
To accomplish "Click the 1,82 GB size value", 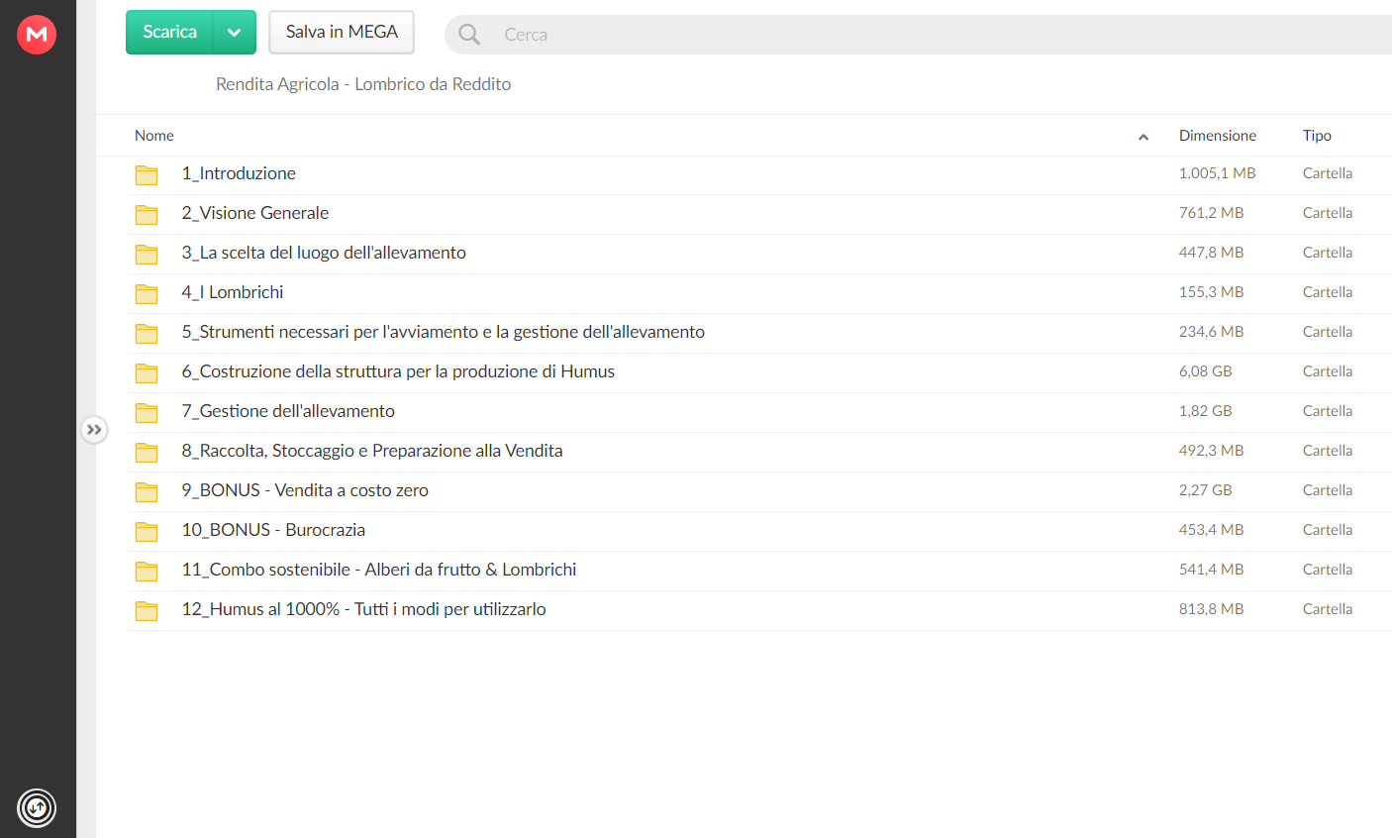I will pos(1206,411).
